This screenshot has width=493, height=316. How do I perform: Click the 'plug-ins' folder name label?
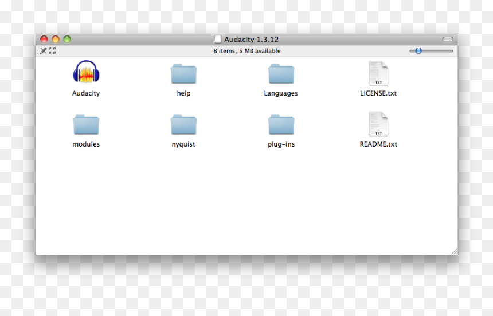tap(281, 144)
